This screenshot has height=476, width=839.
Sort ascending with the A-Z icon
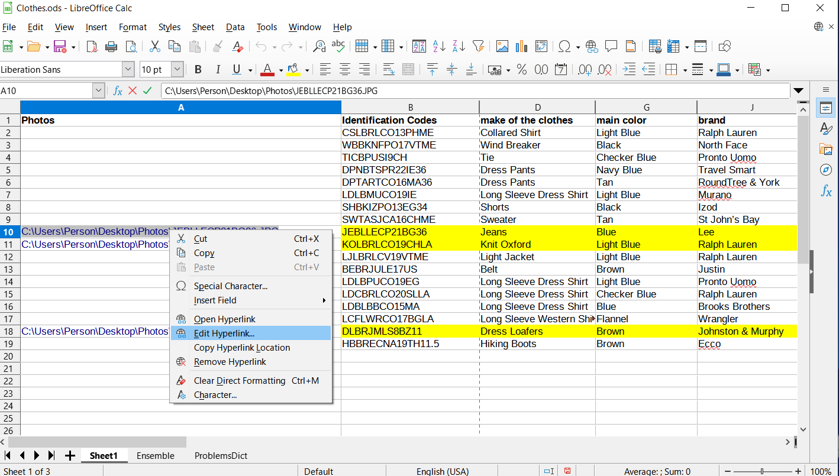(x=439, y=46)
